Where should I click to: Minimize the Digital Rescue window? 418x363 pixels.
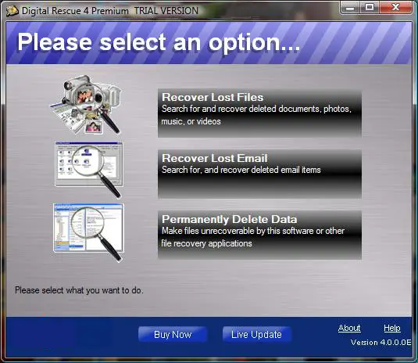(x=350, y=8)
